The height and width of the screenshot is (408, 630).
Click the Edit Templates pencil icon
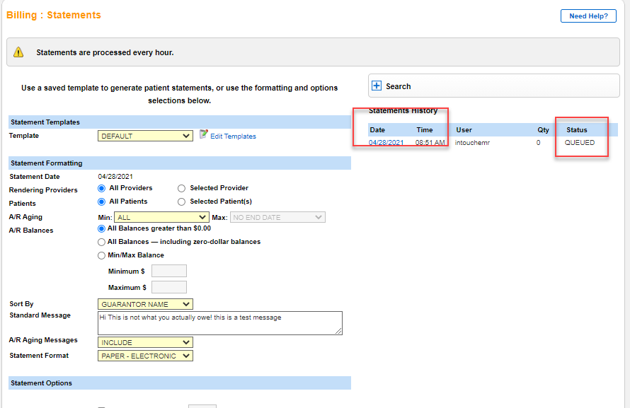click(x=204, y=134)
